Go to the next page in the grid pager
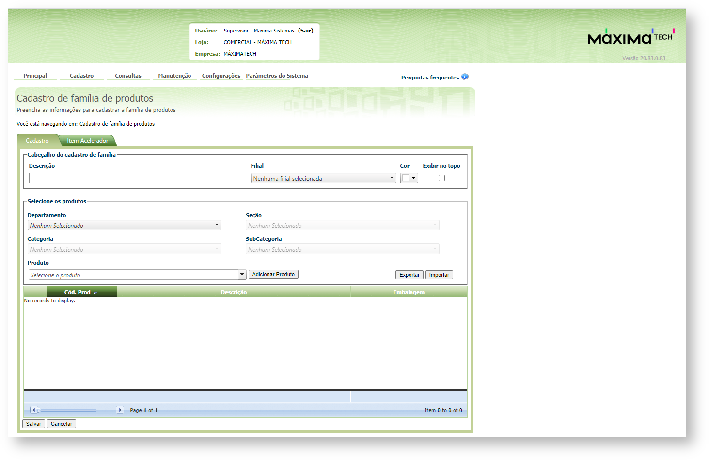 [120, 410]
